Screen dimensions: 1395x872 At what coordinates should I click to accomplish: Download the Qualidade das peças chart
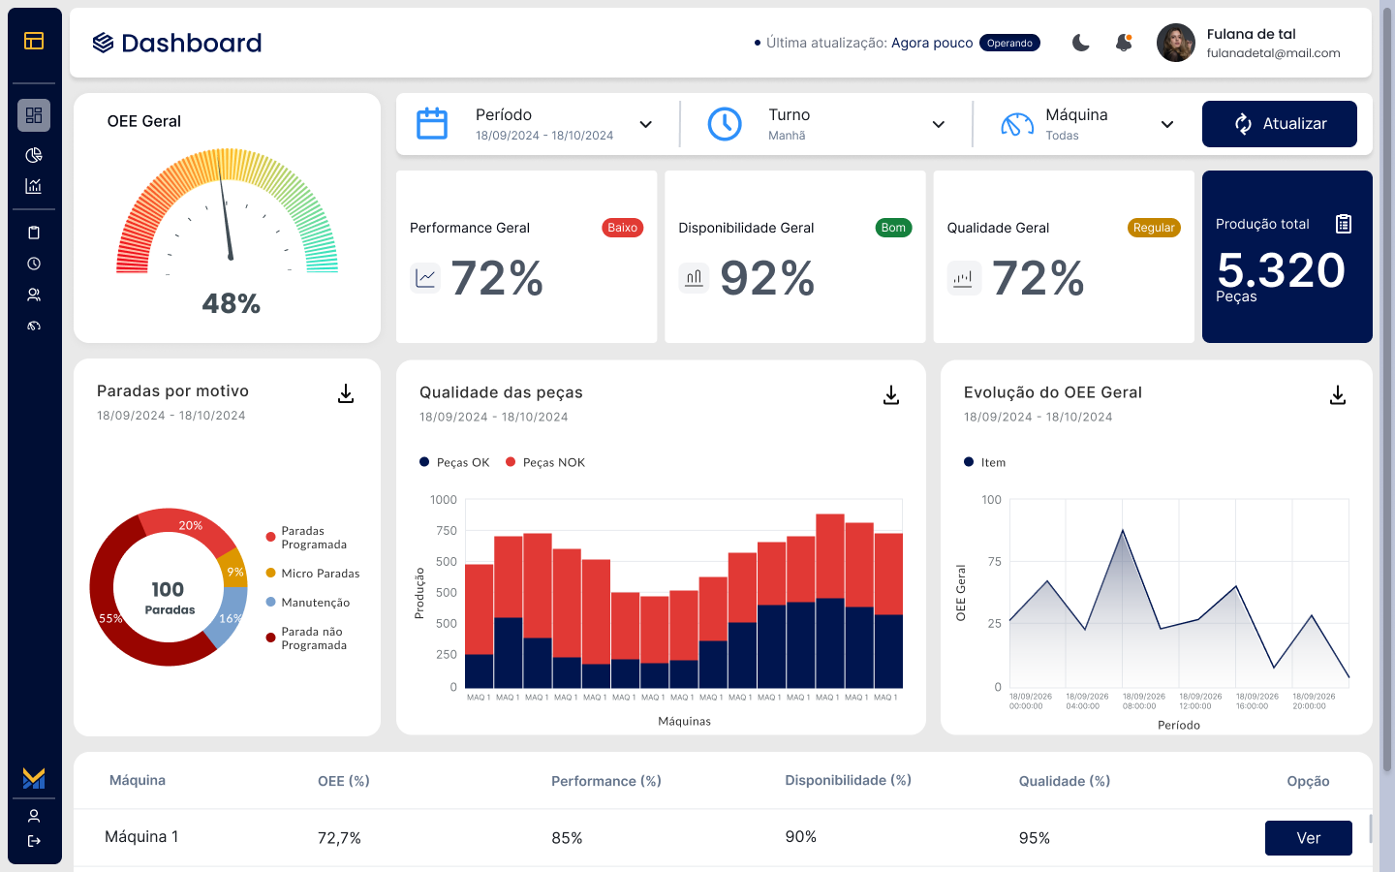[891, 395]
